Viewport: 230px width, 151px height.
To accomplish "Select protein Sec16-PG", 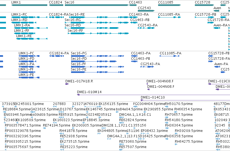I will pyautogui.click(x=79, y=53).
